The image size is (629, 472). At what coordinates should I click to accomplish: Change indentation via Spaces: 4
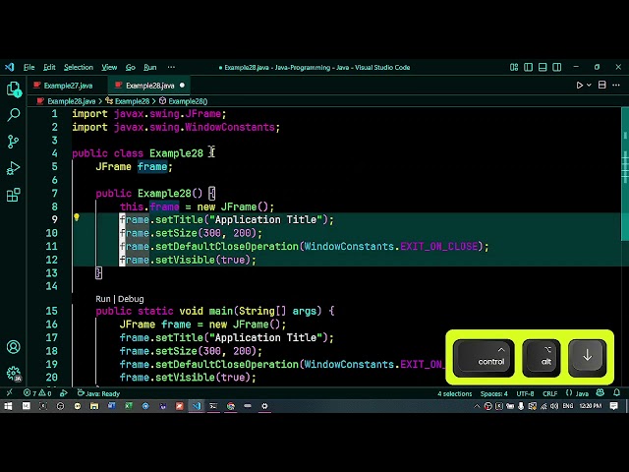coord(493,393)
